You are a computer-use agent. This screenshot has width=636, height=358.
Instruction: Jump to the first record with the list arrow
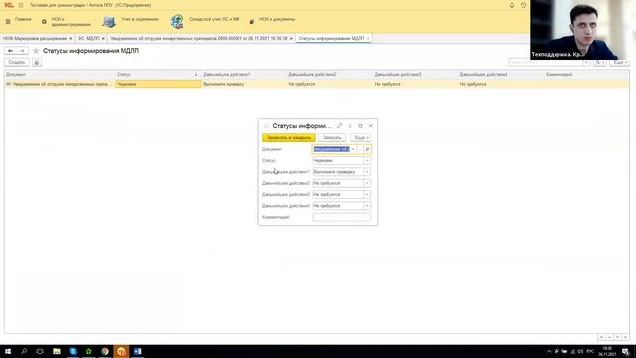click(601, 337)
